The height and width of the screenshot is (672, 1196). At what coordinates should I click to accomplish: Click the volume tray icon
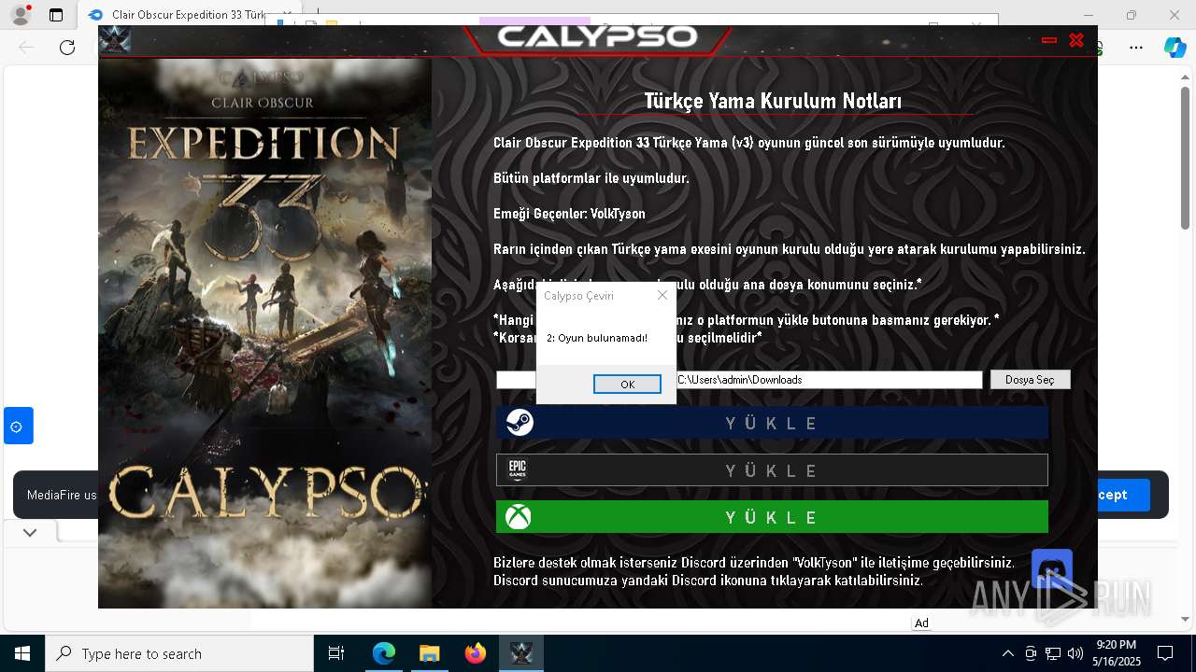tap(1075, 653)
